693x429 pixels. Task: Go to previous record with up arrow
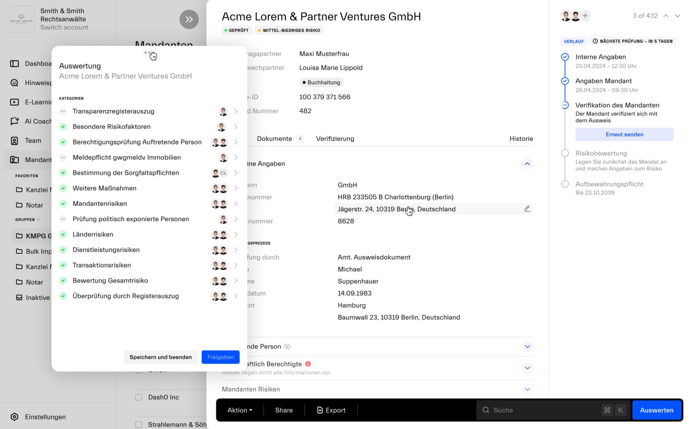(x=666, y=16)
